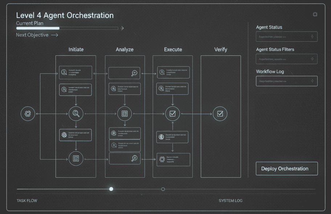Switch to the SYSTEM LOG tab

point(230,201)
